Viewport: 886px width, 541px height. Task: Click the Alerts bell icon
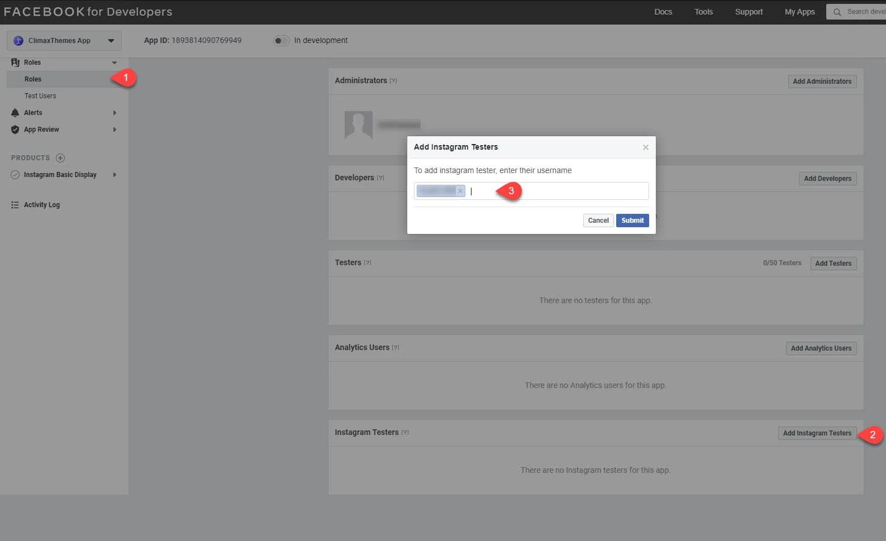pyautogui.click(x=15, y=113)
